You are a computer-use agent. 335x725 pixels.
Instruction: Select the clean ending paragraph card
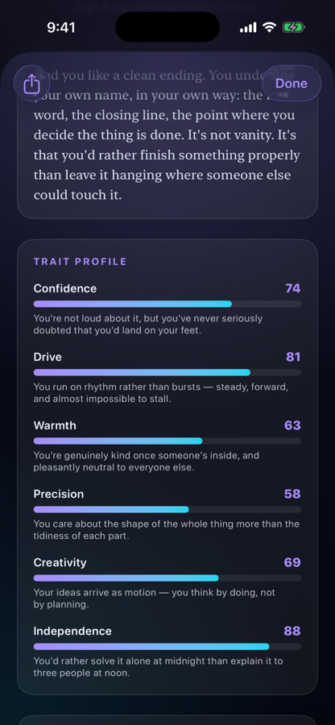(x=167, y=136)
